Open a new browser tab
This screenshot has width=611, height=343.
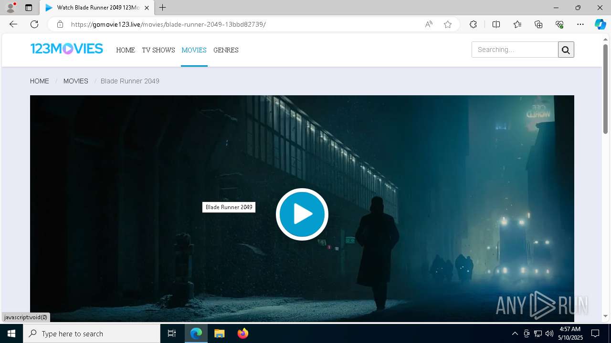click(163, 8)
